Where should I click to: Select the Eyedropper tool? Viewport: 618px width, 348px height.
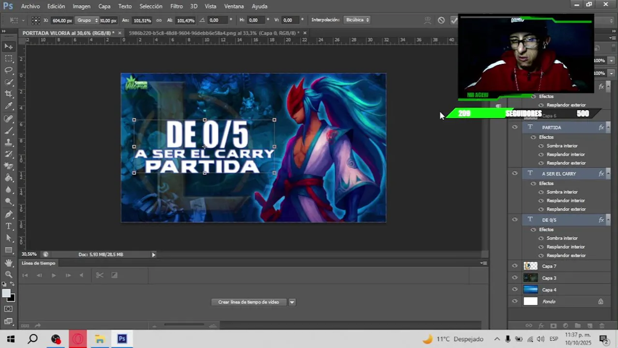click(9, 106)
